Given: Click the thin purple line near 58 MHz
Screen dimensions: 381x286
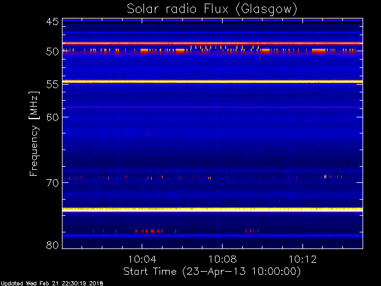Looking at the screenshot, I should (212, 108).
